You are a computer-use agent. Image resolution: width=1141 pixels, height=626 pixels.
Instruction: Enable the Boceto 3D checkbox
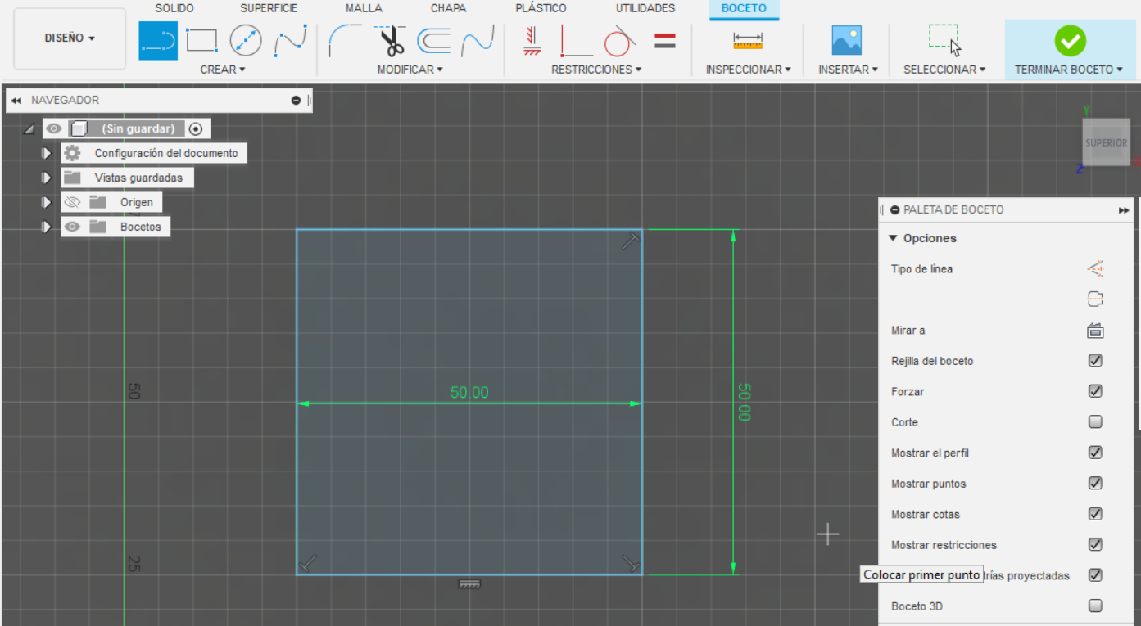[1095, 606]
